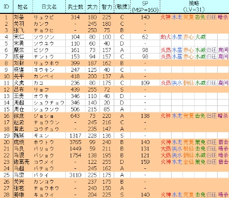Image resolution: width=229 pixels, height=198 pixels.
Task: Click the name cell 陈登
Action: click(19, 57)
